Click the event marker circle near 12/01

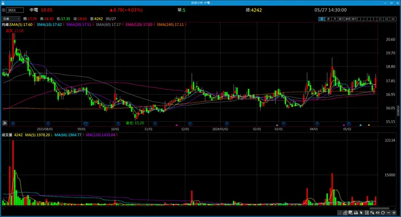click(x=190, y=123)
